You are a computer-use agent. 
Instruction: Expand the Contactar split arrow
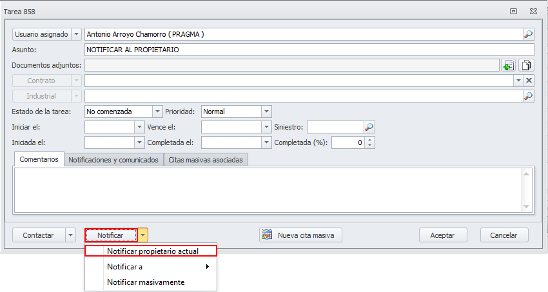pyautogui.click(x=70, y=235)
